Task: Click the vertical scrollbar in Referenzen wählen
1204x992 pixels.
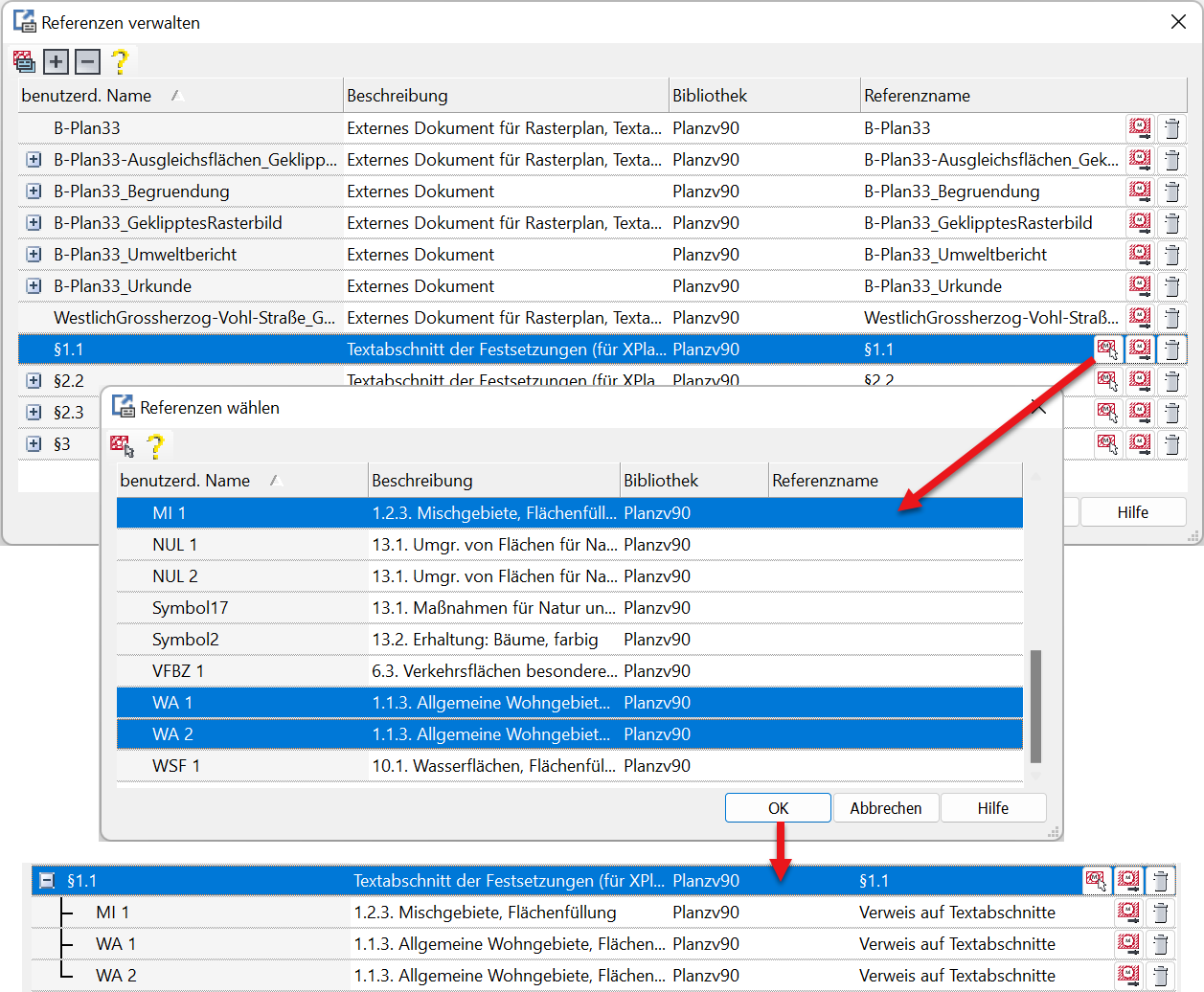Action: click(1035, 705)
